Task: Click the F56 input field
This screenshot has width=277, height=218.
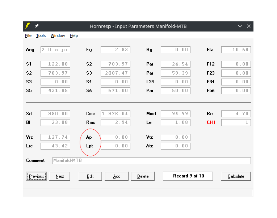Action: [236, 91]
